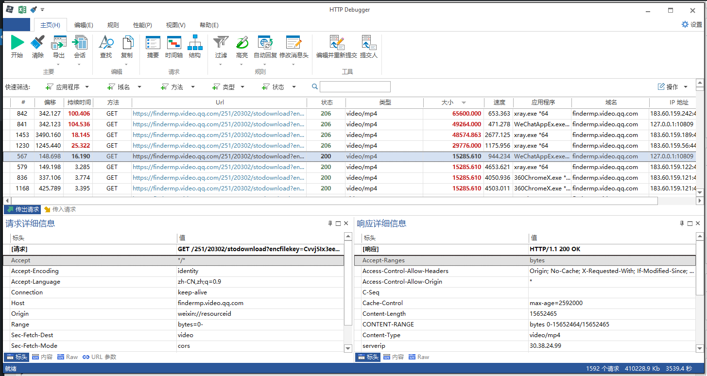Click 编辑并重新提交 edit and resubmit icon
The image size is (707, 376).
click(x=336, y=43)
